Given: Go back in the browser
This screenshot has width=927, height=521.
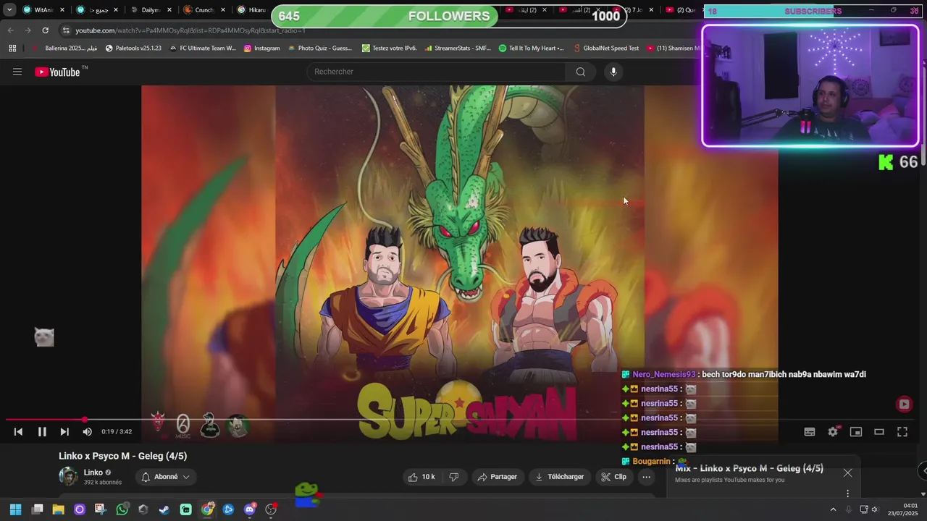Looking at the screenshot, I should [10, 30].
